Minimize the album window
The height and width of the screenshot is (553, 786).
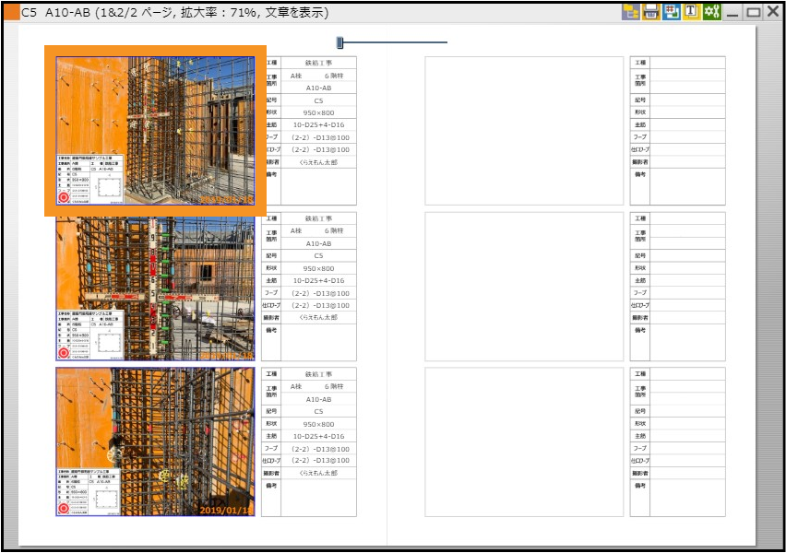coord(732,13)
